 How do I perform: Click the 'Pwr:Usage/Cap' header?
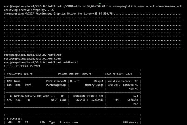(x=56, y=85)
